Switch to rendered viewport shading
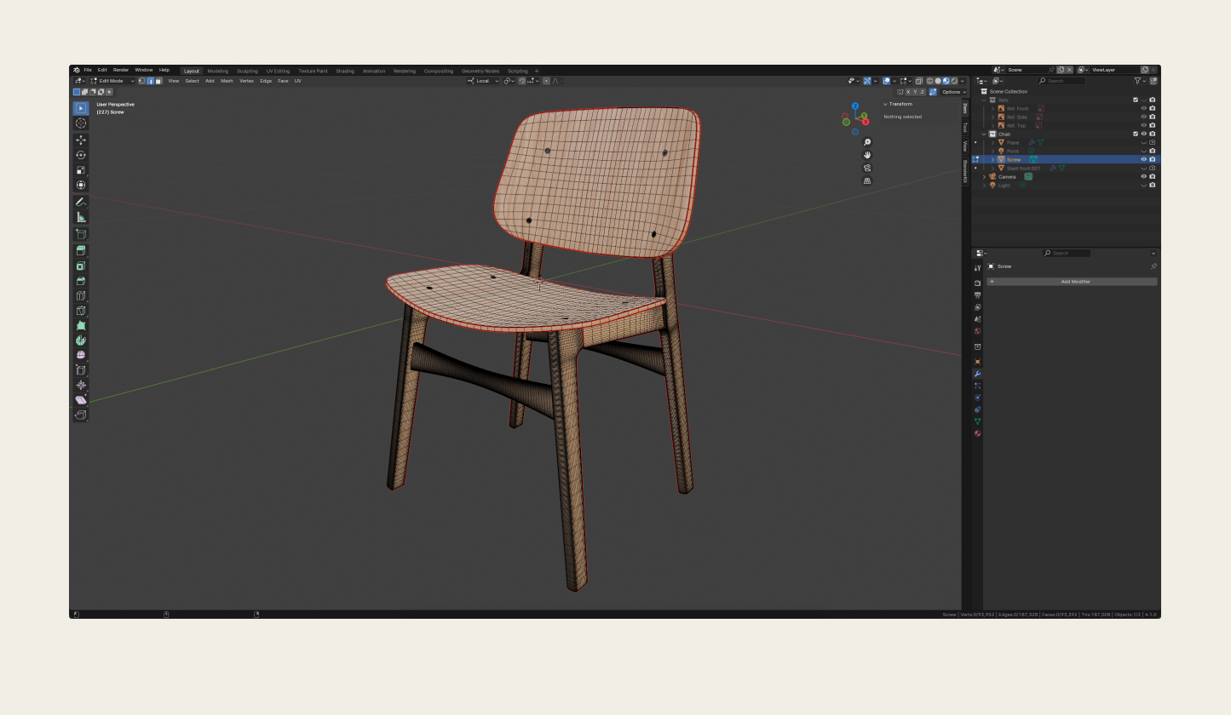Viewport: 1231px width, 715px height. [x=954, y=81]
